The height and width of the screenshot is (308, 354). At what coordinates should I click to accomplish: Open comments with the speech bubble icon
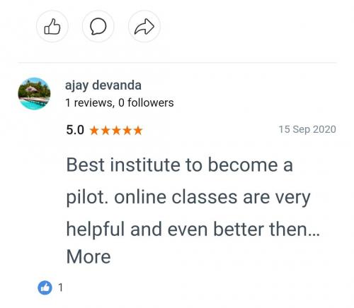pyautogui.click(x=98, y=26)
